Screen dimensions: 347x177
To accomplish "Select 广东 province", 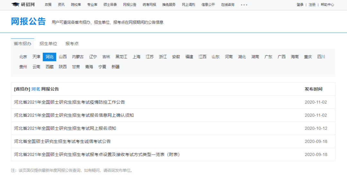I will tap(268, 57).
